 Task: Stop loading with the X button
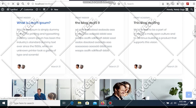(x=13, y=4)
